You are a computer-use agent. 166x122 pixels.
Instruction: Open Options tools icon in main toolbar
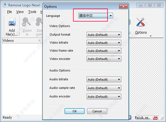[x=141, y=22]
